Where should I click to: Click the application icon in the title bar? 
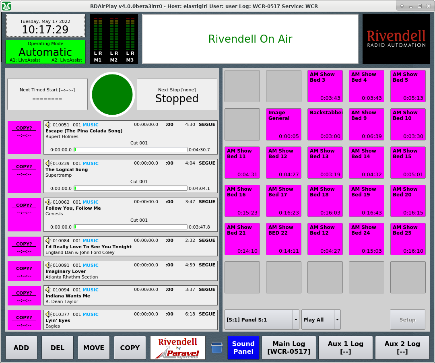(6, 6)
